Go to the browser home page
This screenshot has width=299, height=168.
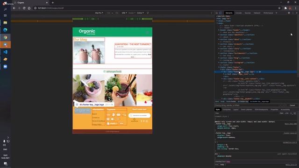pos(29,8)
